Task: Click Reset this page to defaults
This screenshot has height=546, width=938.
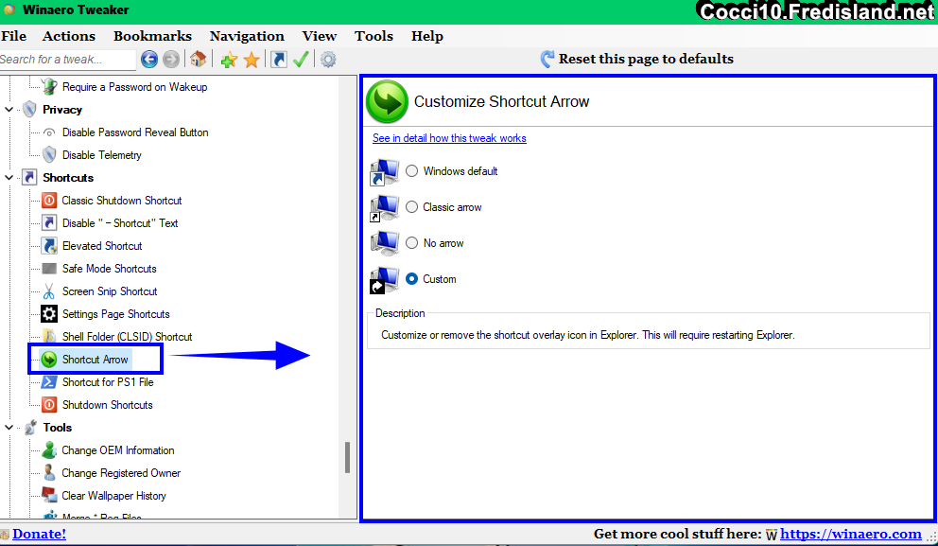Action: [x=637, y=59]
